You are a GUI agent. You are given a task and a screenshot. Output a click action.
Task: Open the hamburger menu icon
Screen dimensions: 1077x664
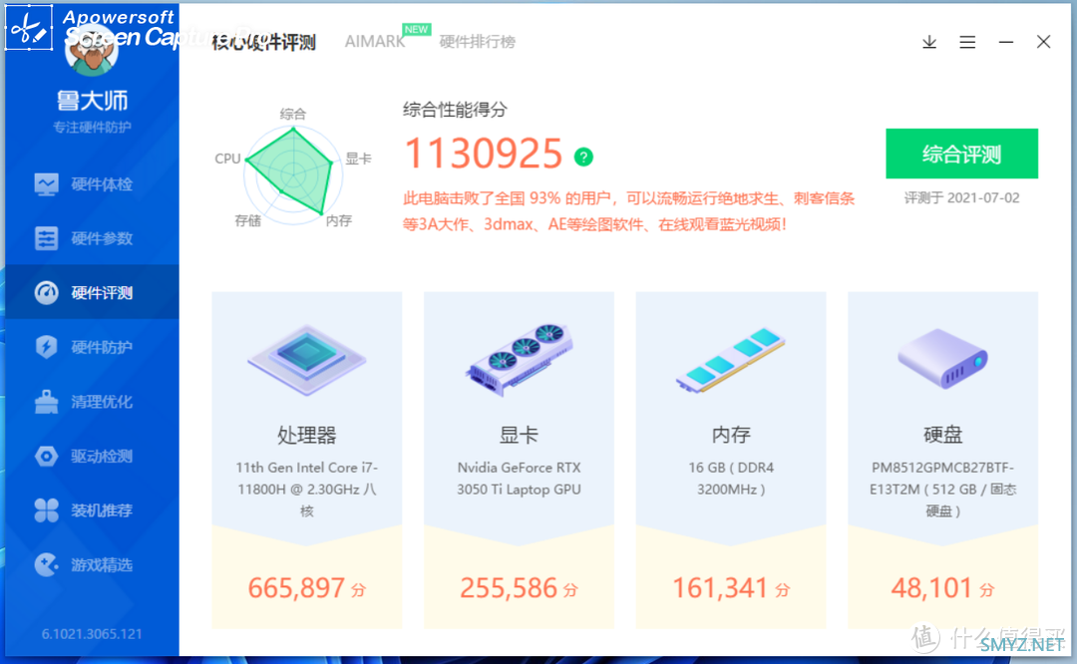pos(967,42)
